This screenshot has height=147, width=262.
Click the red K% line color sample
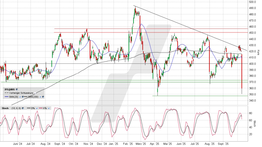41,108
